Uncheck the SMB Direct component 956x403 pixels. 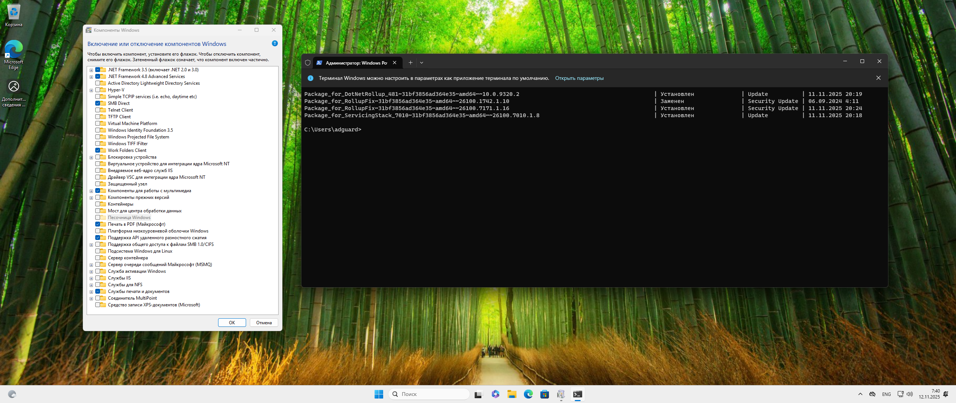click(98, 103)
